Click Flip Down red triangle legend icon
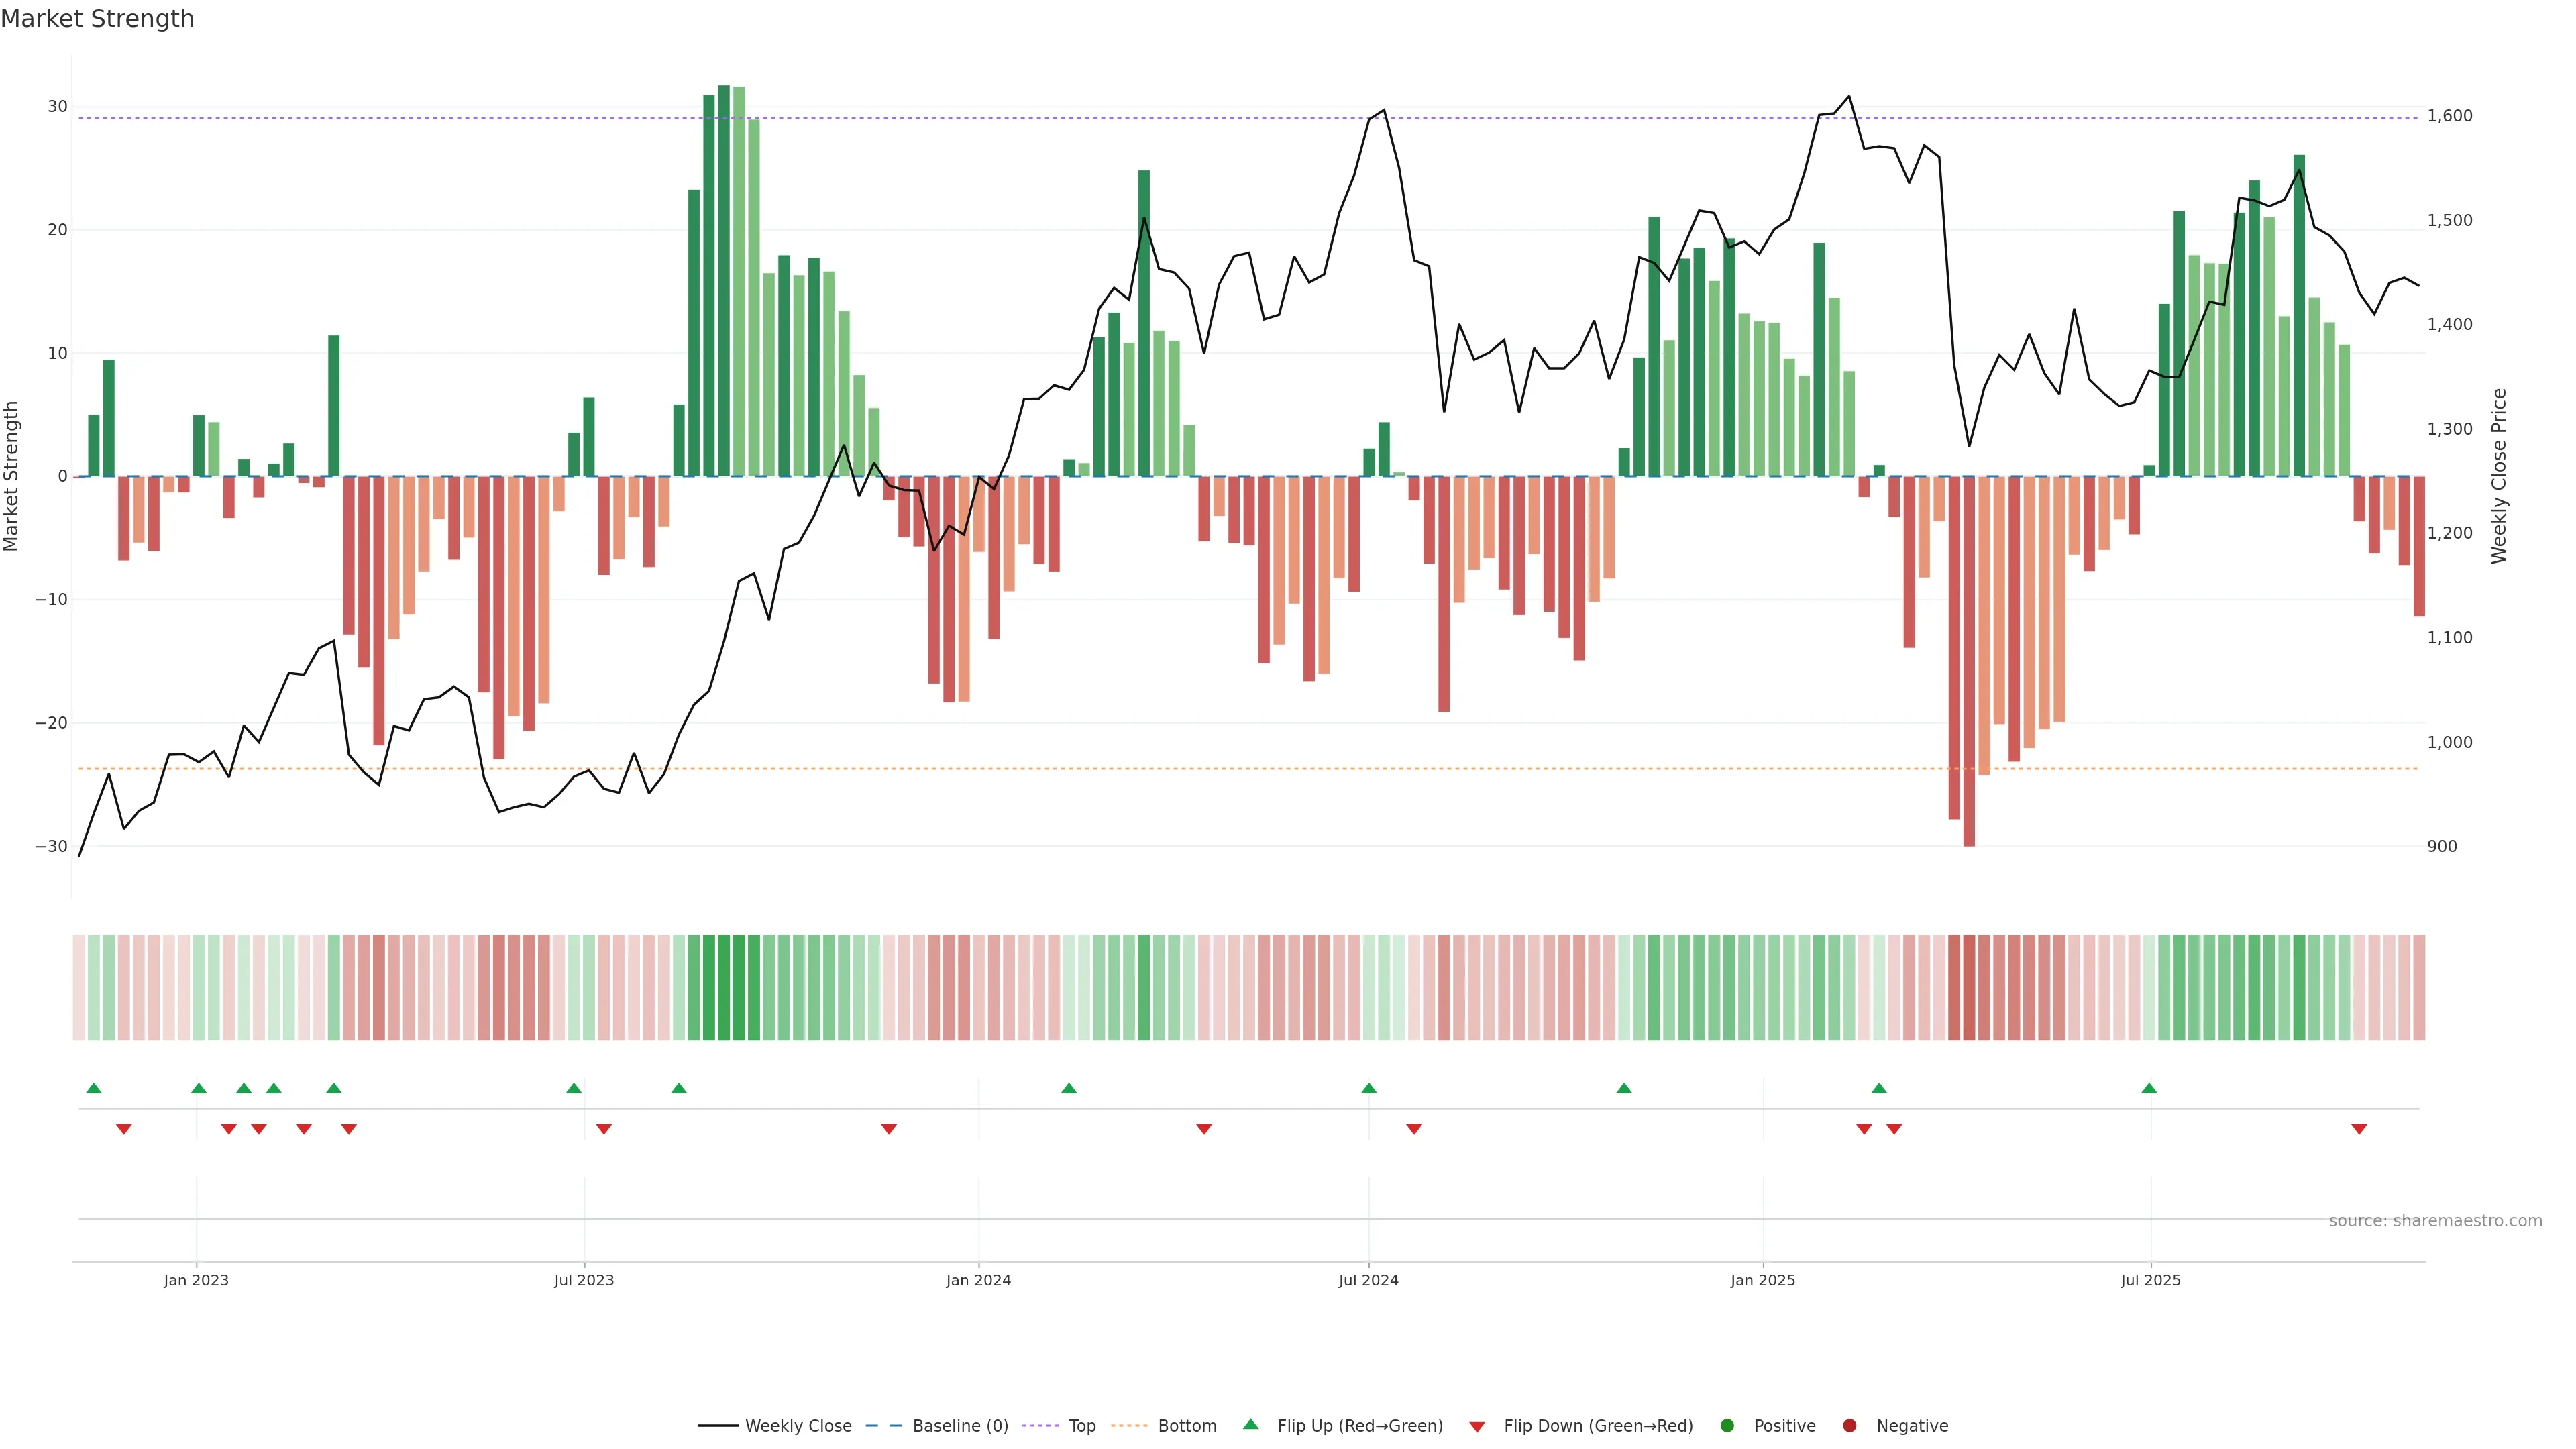 point(1477,1426)
